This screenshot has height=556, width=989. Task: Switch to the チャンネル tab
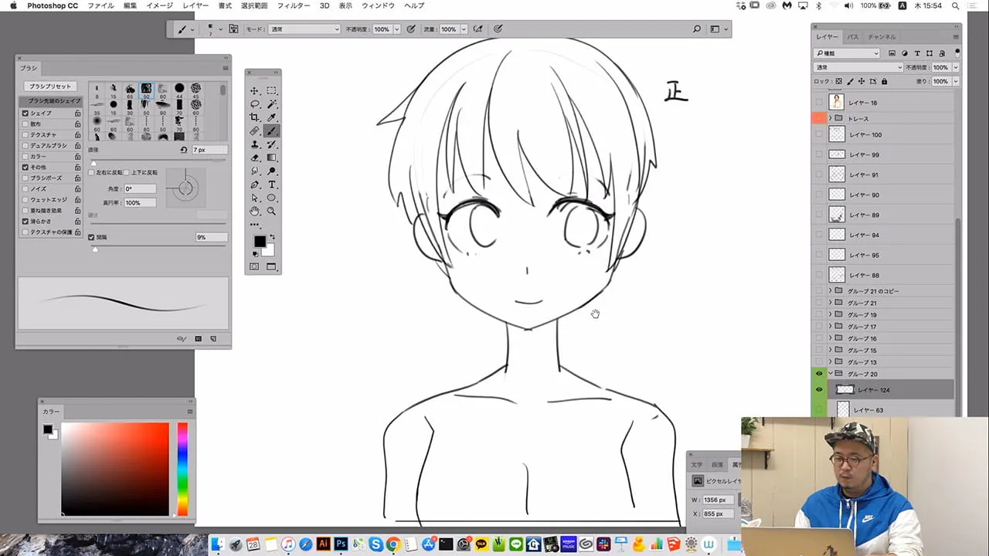coord(882,37)
